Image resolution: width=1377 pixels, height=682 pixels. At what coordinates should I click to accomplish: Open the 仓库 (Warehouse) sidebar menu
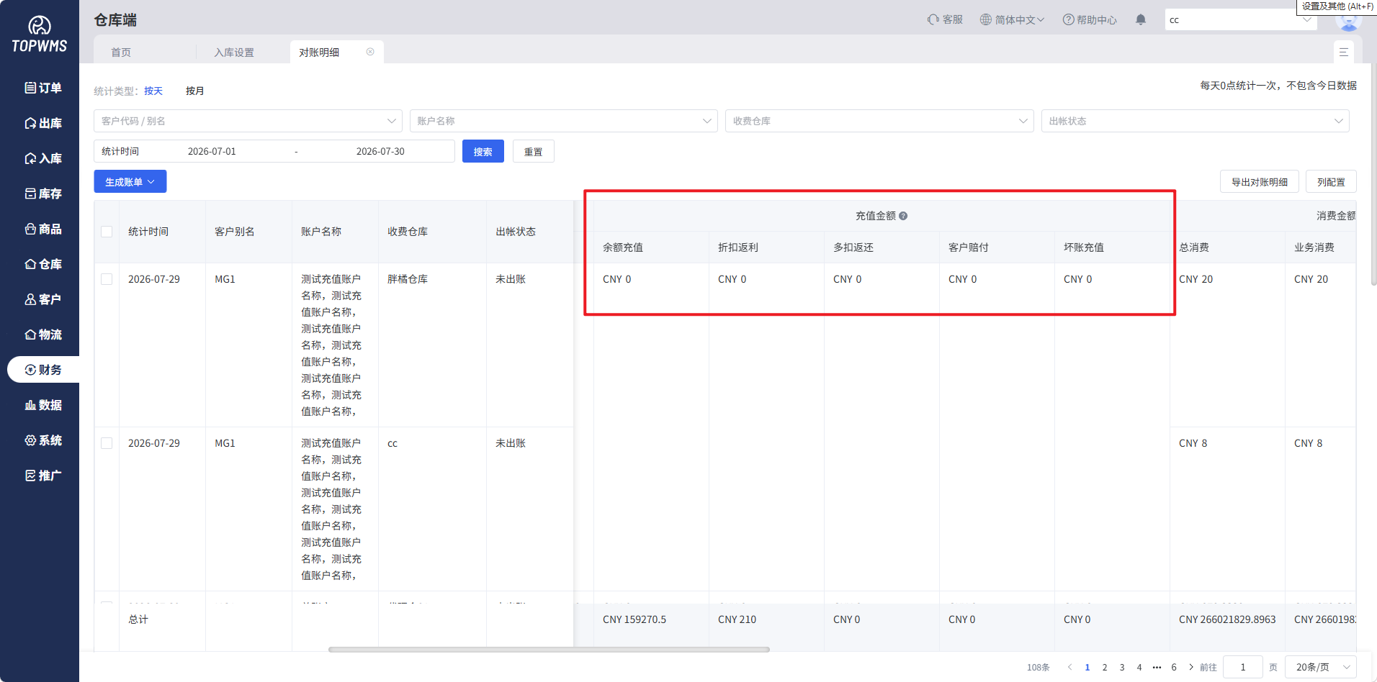42,264
